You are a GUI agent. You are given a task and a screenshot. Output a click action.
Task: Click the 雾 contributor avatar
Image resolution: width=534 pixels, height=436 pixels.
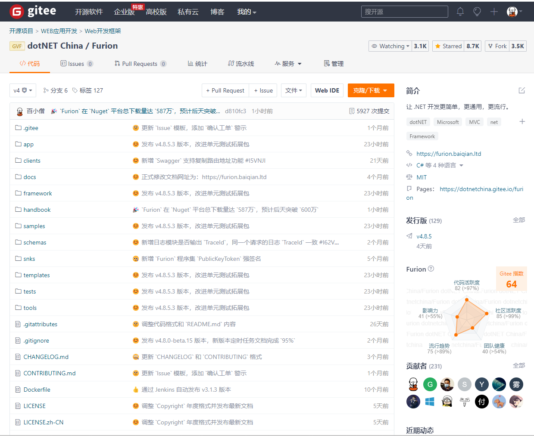[x=516, y=384]
